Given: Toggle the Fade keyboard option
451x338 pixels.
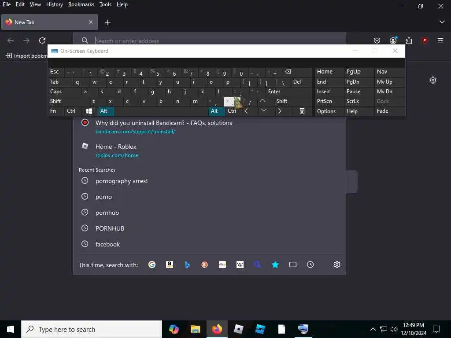Looking at the screenshot, I should click(x=389, y=111).
